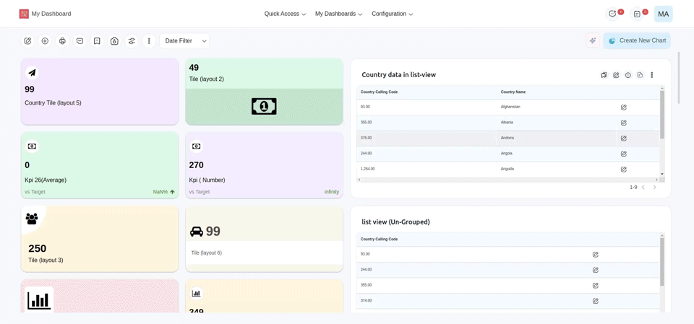Click edit icon in the Angola row
694x324 pixels.
point(624,154)
